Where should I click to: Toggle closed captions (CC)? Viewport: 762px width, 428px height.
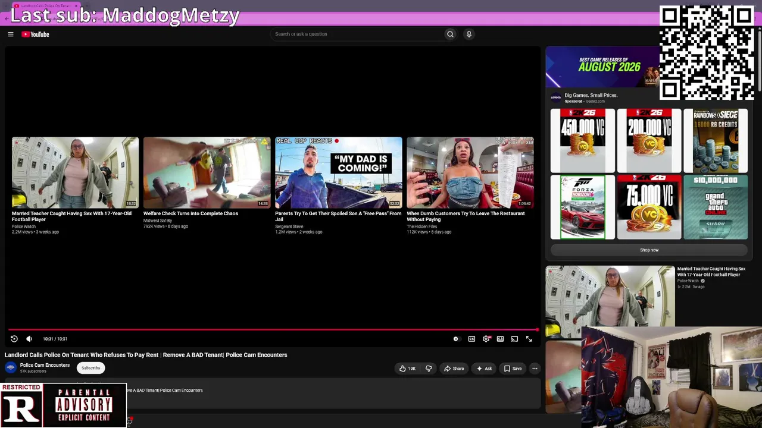471,339
